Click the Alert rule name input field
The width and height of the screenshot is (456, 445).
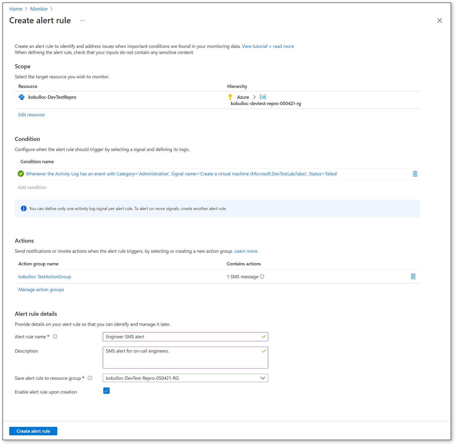(x=185, y=337)
